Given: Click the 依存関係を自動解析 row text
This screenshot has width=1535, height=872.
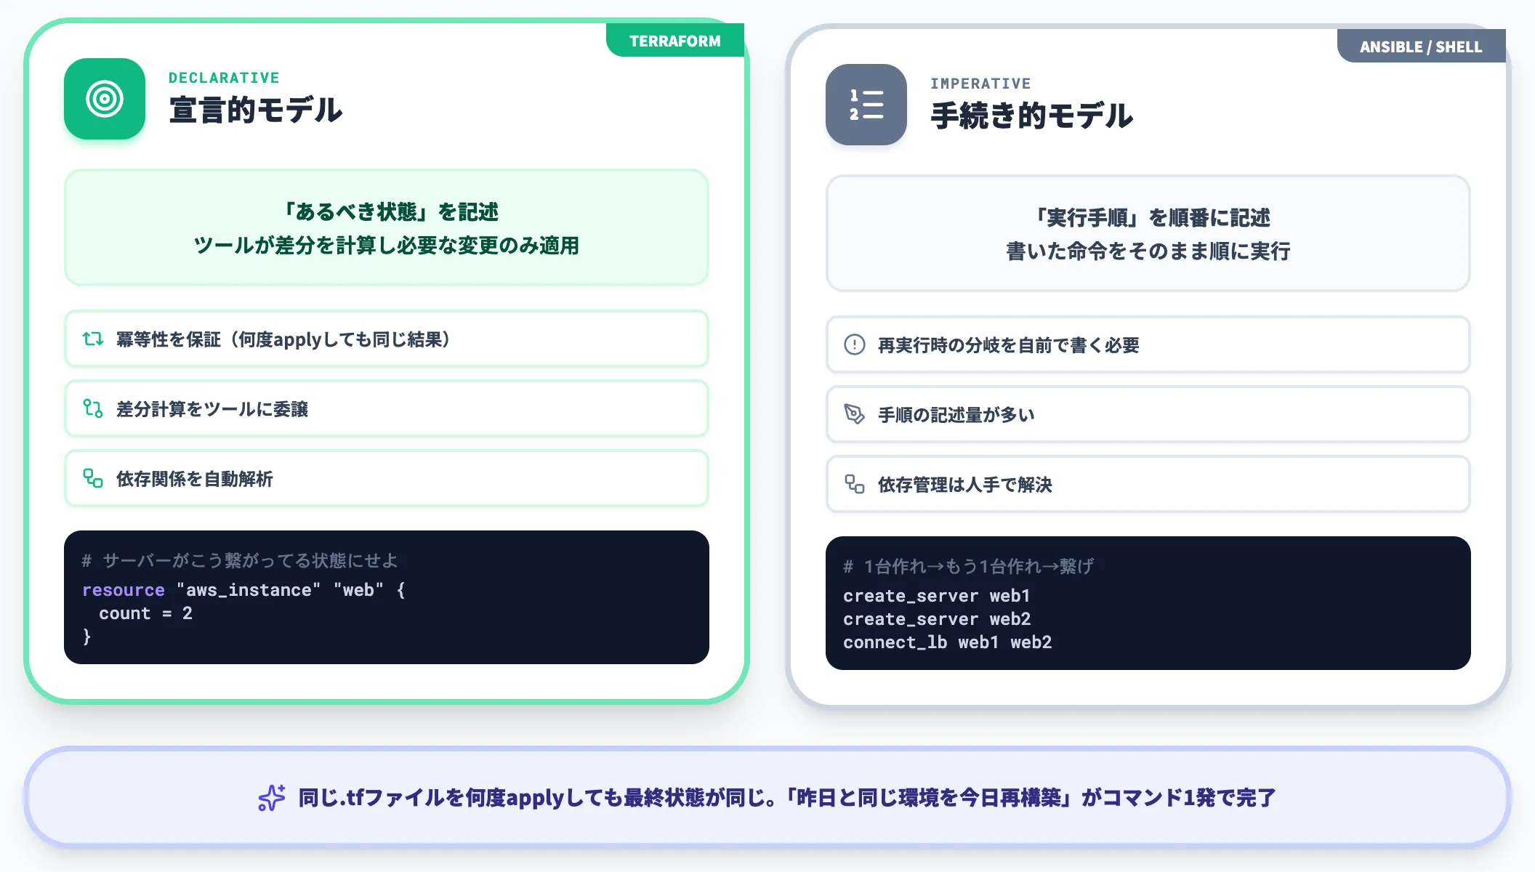Looking at the screenshot, I should (195, 479).
